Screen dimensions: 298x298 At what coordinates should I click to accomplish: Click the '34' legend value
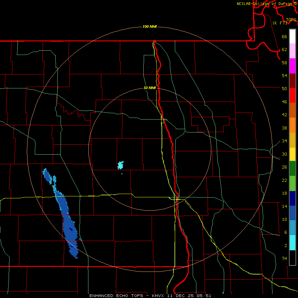[x=284, y=141]
